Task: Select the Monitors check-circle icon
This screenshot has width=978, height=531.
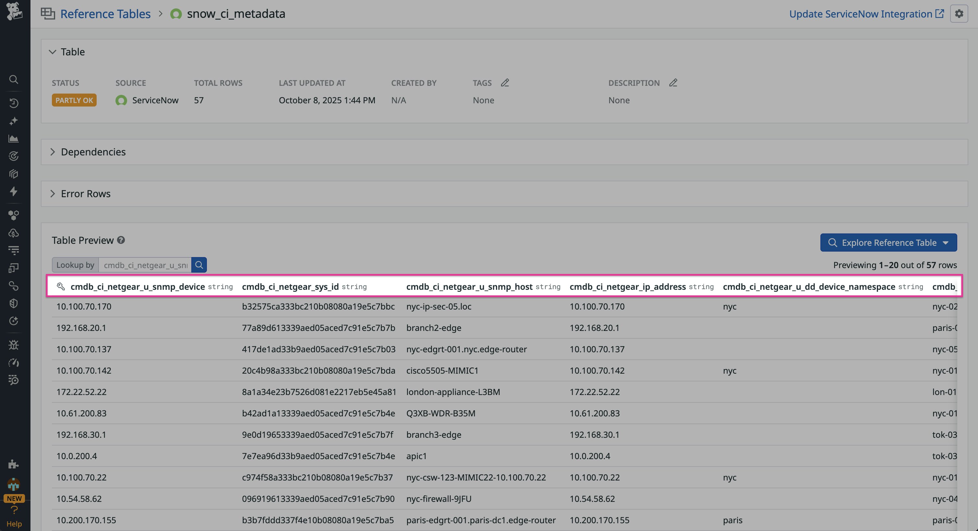Action: [x=14, y=156]
